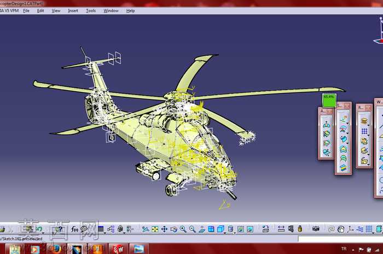Open the Edit menu
Viewport: 383px width, 254px height.
pyautogui.click(x=40, y=11)
